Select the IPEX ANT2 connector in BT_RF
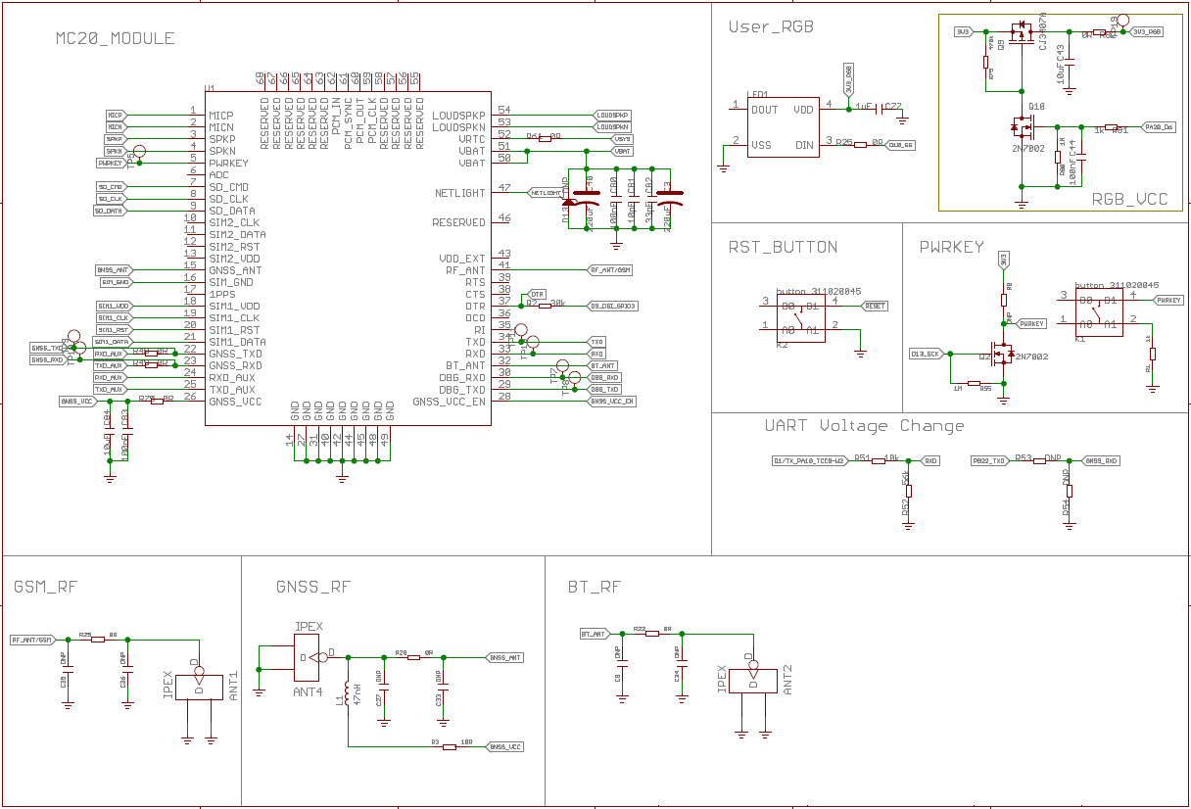This screenshot has height=809, width=1191. (x=753, y=681)
